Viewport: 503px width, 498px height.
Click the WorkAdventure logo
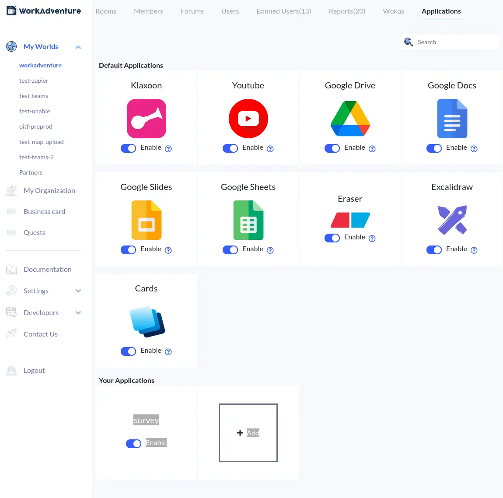(x=44, y=11)
